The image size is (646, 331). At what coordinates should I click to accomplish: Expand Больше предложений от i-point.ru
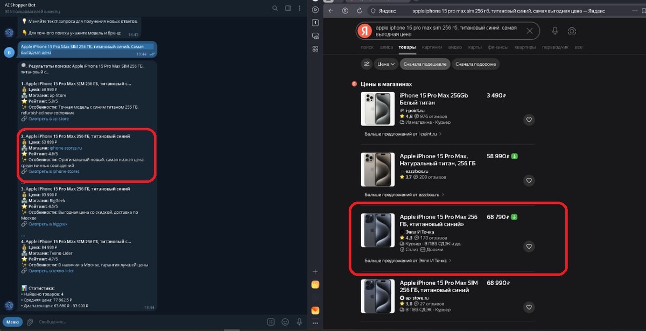coord(403,134)
